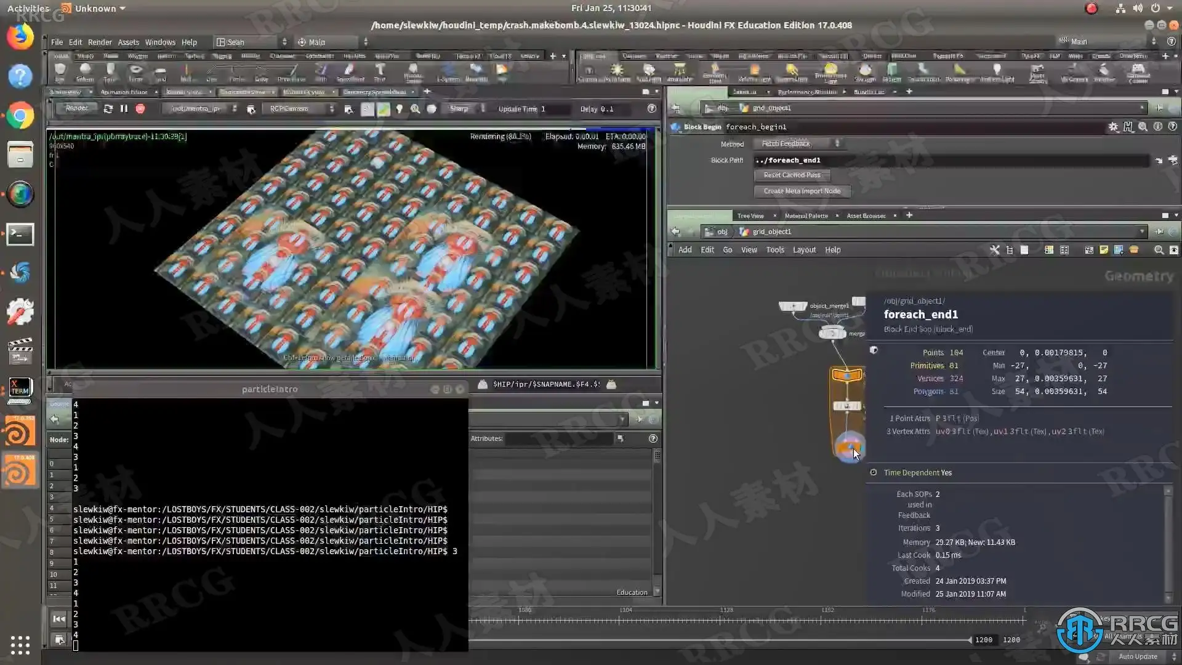1182x665 pixels.
Task: Stop the render with red icon
Action: [140, 109]
